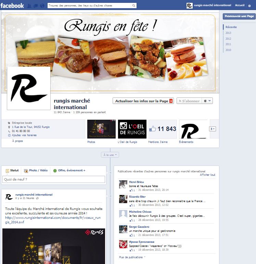Click the small R avatar on the post
This screenshot has width=256, height=264.
9,197
